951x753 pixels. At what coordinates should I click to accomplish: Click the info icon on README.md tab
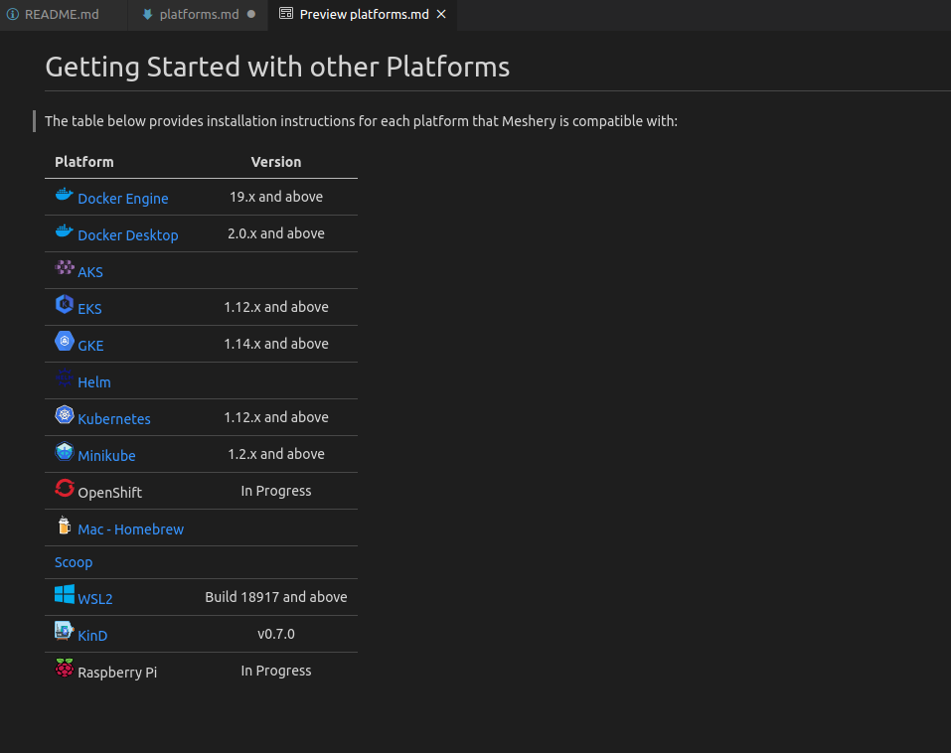coord(13,14)
